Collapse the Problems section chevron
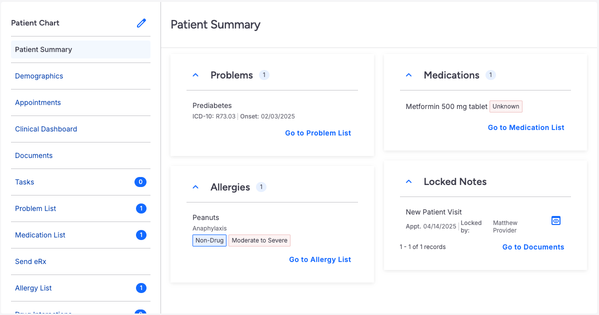The height and width of the screenshot is (315, 599). 196,75
